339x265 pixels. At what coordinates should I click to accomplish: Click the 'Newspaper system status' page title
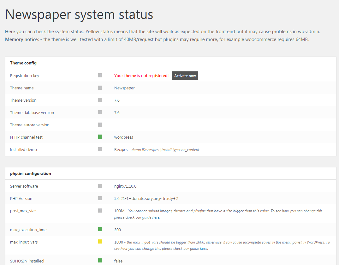[x=79, y=15]
